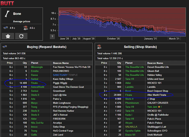This screenshot has height=137, width=189.
Task: Open the AstoraWorld planet link
Action: pos(38,87)
